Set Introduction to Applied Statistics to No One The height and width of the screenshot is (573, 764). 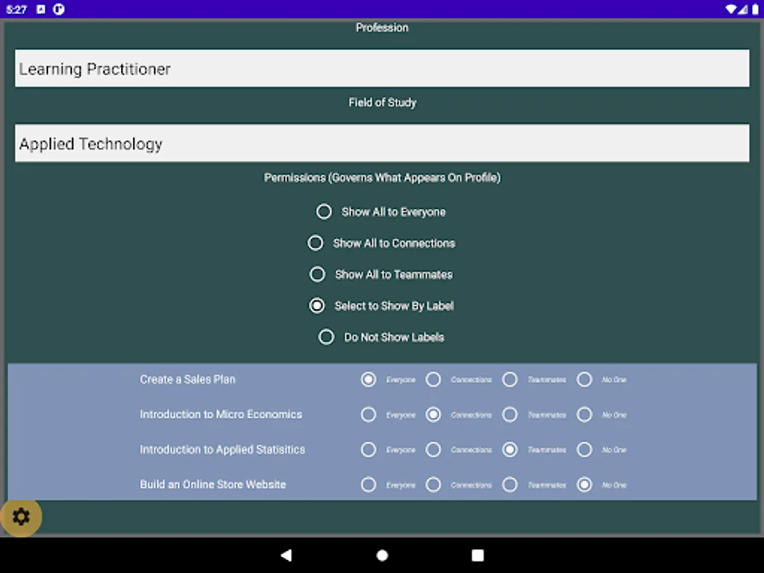click(584, 449)
